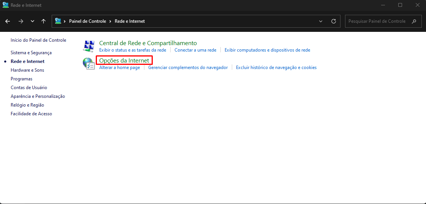Image resolution: width=426 pixels, height=204 pixels.
Task: Go to Início do Painel de Controle
Action: pyautogui.click(x=38, y=40)
